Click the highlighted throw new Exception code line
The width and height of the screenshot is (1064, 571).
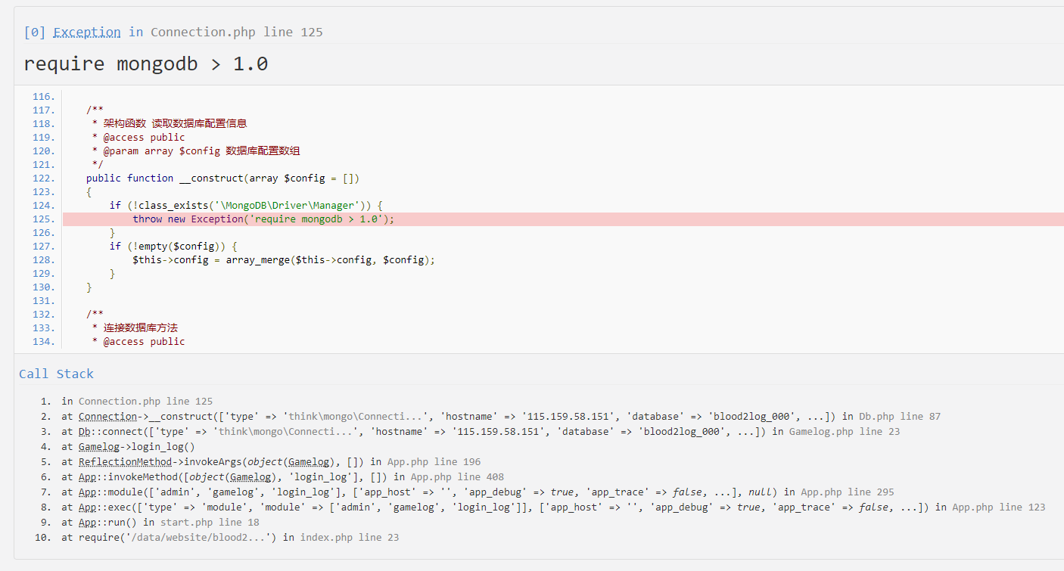[263, 219]
